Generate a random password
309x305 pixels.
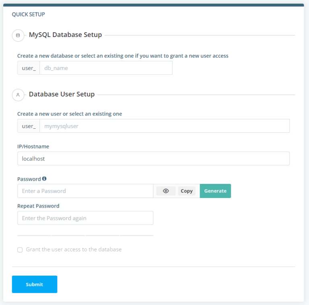click(215, 191)
